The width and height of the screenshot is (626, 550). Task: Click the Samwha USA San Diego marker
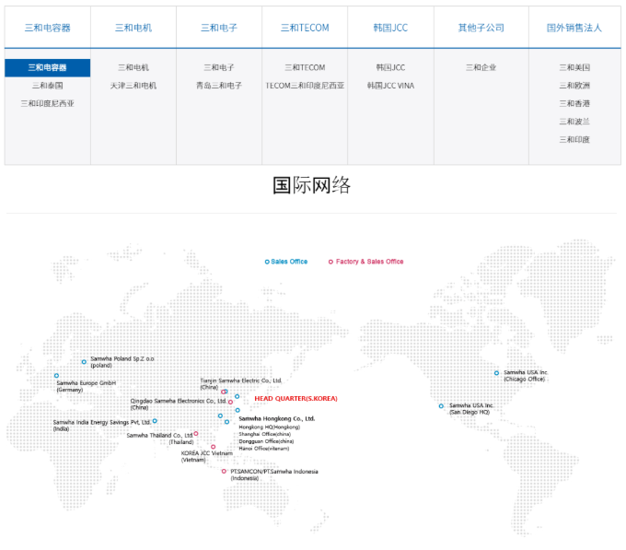coord(441,405)
